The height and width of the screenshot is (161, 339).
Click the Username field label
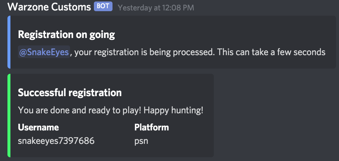point(38,127)
